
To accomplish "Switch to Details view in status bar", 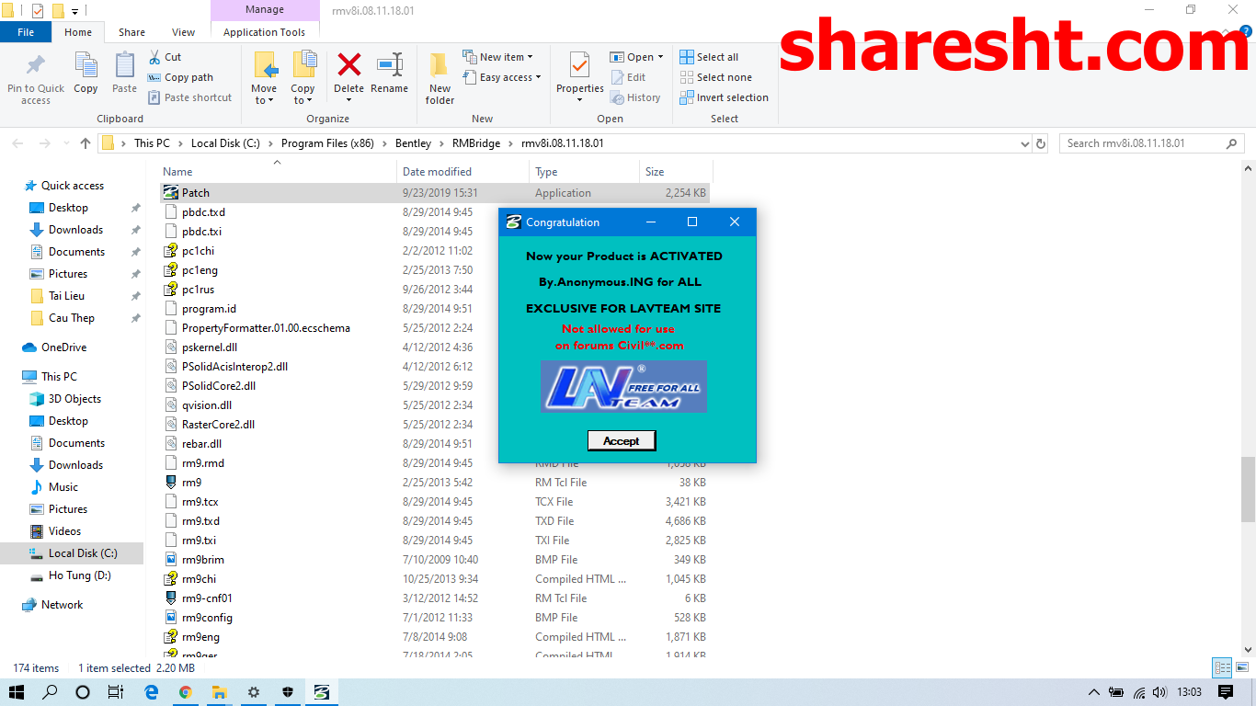I will [x=1221, y=668].
